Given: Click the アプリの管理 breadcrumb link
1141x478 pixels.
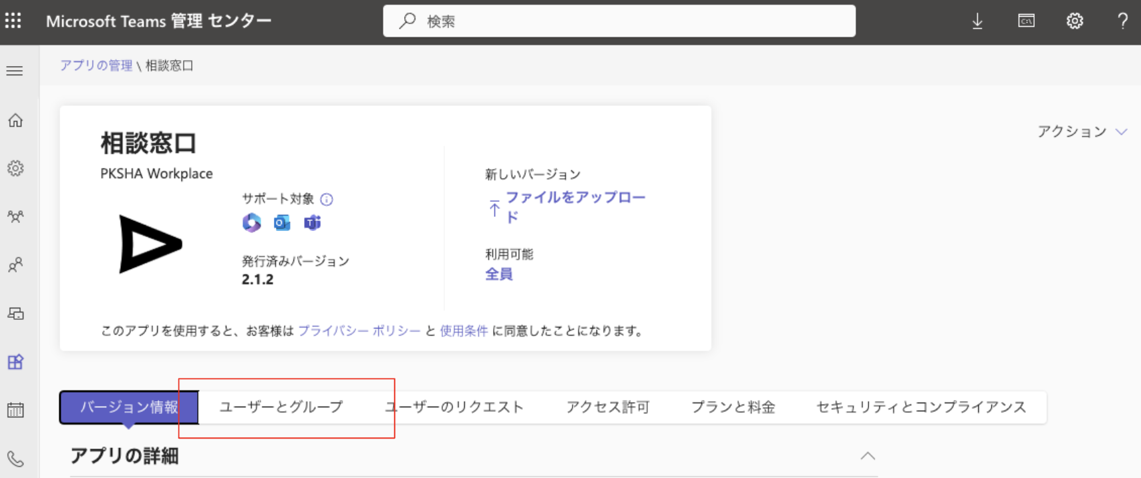Looking at the screenshot, I should pos(96,65).
